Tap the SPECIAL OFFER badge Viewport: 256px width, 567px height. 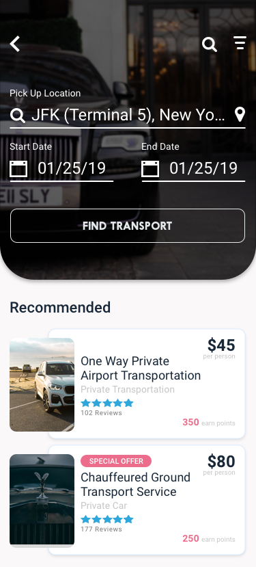pos(116,461)
